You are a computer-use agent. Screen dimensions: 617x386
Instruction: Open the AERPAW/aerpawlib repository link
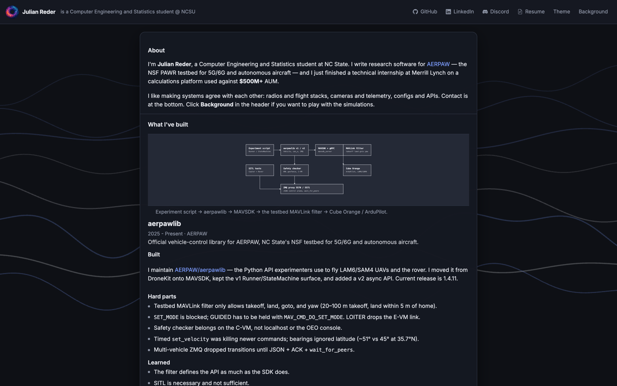click(200, 270)
